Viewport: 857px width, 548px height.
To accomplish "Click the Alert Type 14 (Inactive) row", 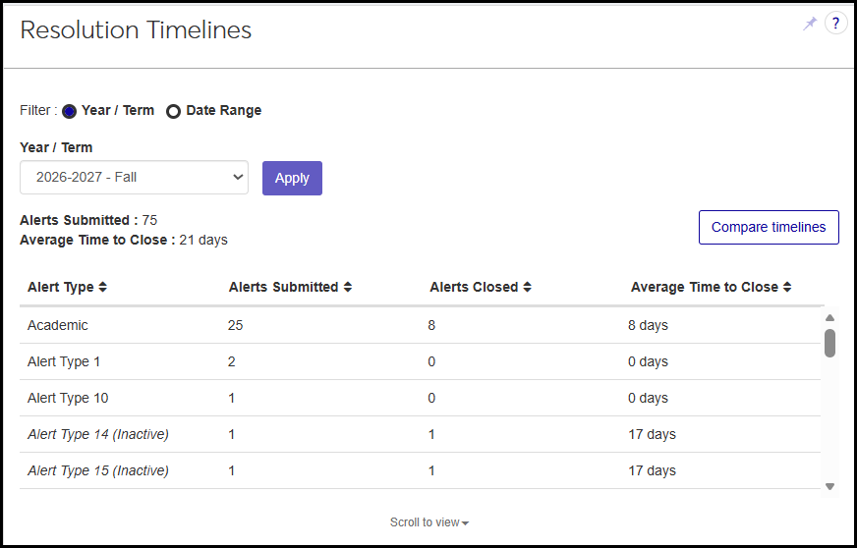I will point(420,434).
